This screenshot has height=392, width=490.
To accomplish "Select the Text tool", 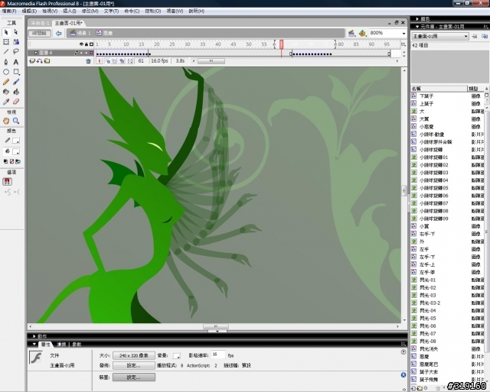I will [16, 62].
